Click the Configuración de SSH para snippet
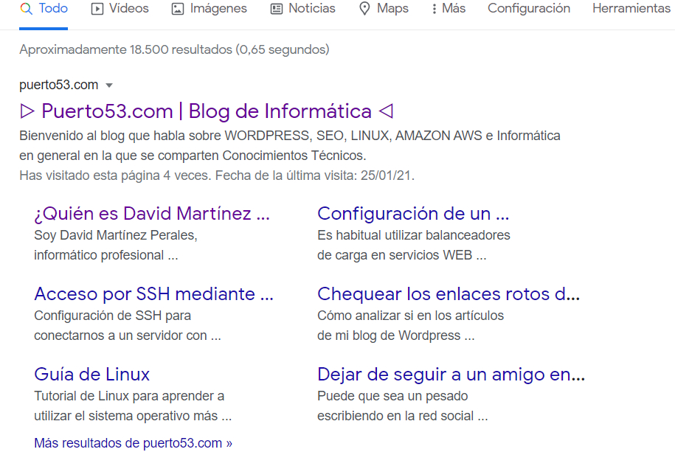675x452 pixels. (128, 325)
